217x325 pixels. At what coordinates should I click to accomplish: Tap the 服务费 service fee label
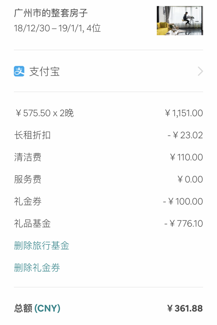click(28, 179)
